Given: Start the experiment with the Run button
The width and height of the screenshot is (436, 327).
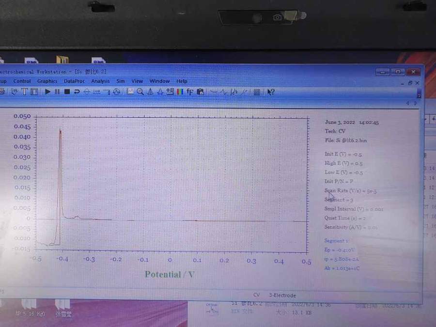Looking at the screenshot, I should (47, 92).
